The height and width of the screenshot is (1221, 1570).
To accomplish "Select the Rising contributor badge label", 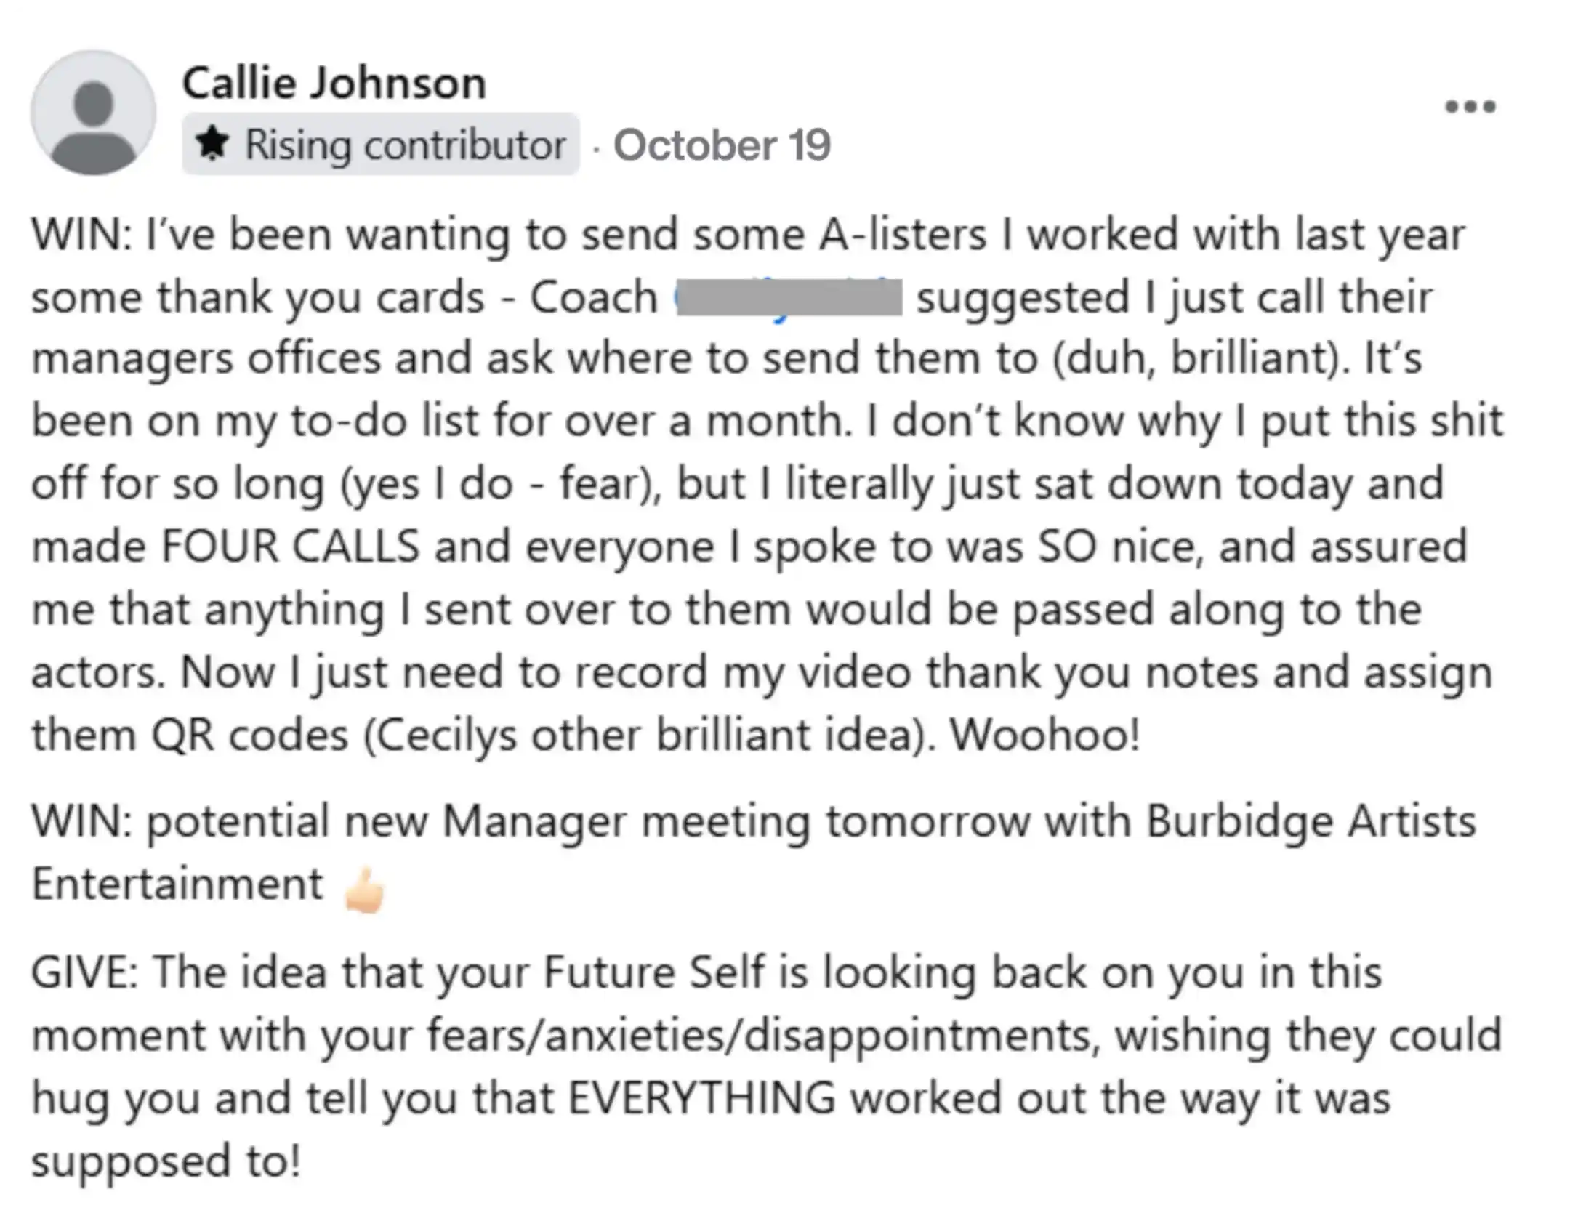I will 381,144.
